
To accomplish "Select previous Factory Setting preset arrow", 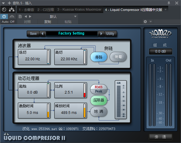I will 42,34.
